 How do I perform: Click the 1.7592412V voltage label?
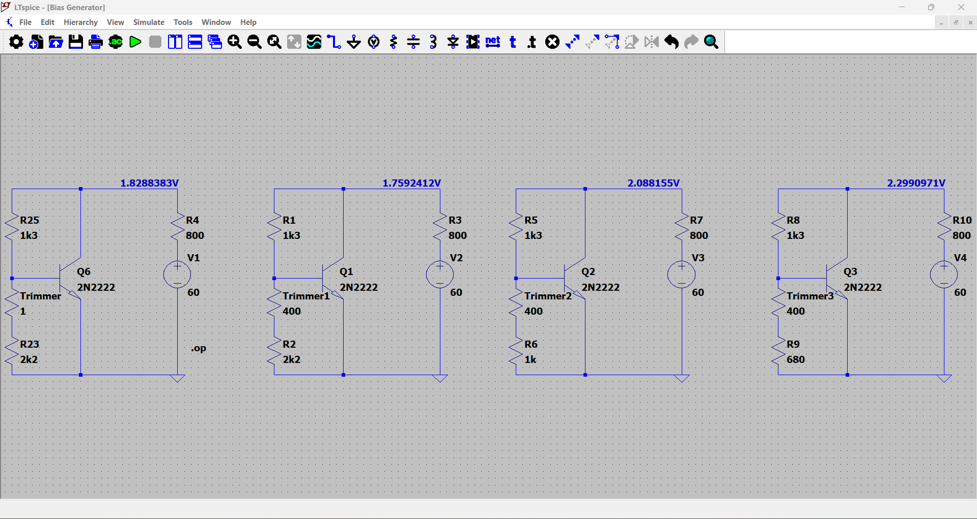(x=411, y=183)
